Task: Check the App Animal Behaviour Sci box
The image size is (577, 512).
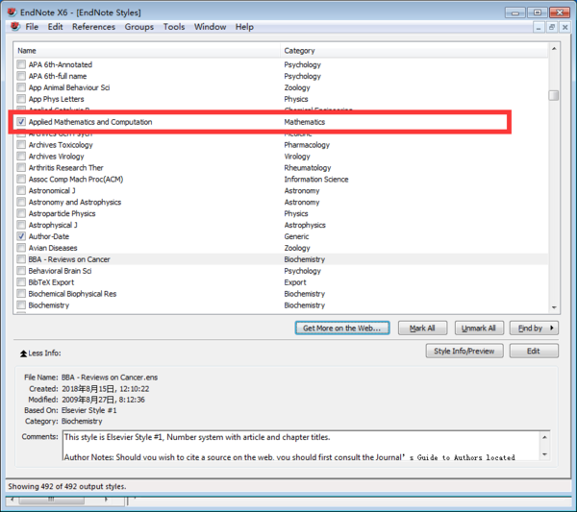Action: click(x=21, y=87)
